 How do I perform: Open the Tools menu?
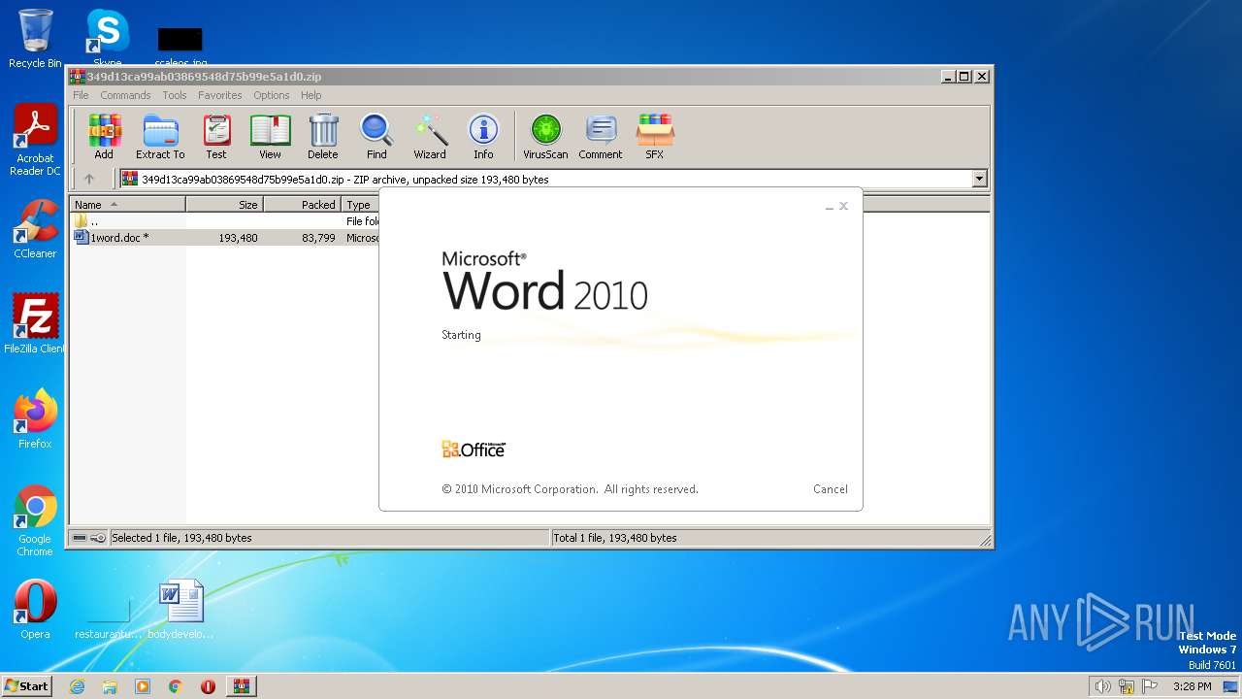[x=175, y=95]
